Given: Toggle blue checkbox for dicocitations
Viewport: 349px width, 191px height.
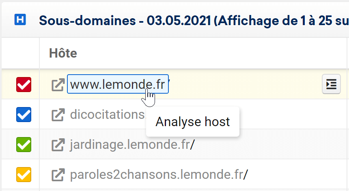Looking at the screenshot, I should [x=24, y=114].
